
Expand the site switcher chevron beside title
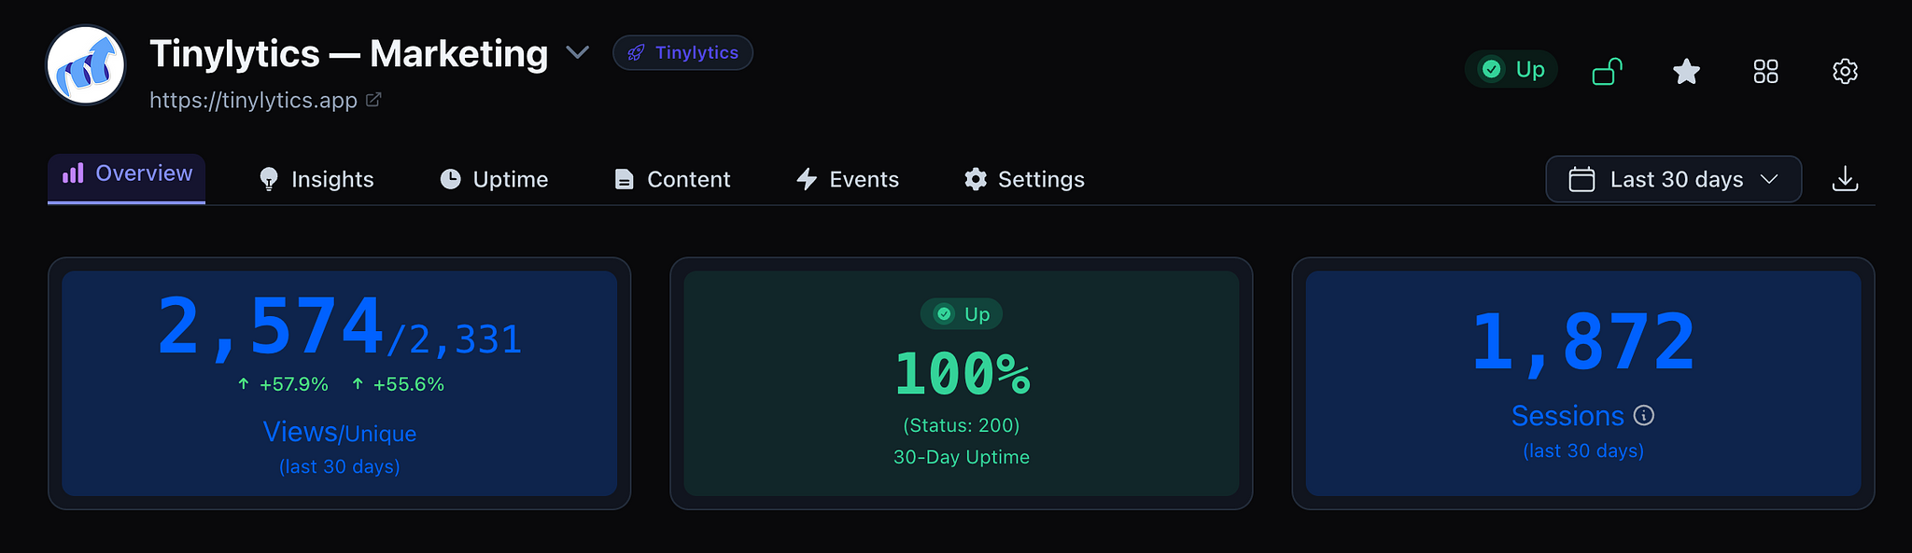tap(578, 53)
